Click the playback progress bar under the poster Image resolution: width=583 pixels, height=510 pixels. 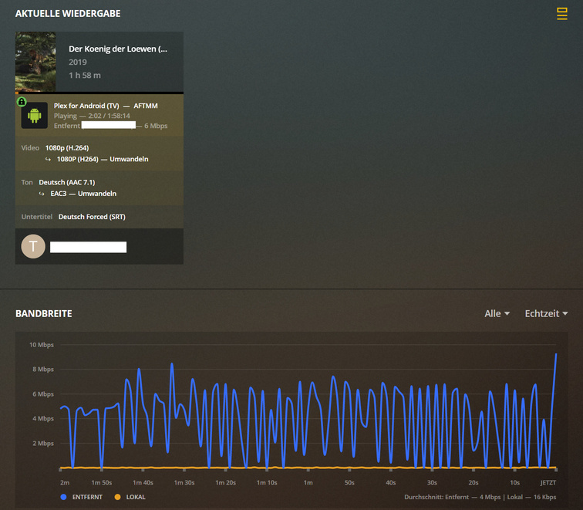coord(99,93)
